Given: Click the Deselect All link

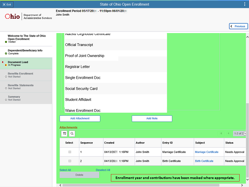Looking at the screenshot, I should pyautogui.click(x=103, y=170).
